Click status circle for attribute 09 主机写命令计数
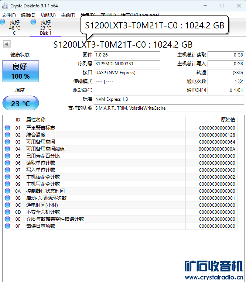This screenshot has height=282, width=246. pyautogui.click(x=7, y=184)
